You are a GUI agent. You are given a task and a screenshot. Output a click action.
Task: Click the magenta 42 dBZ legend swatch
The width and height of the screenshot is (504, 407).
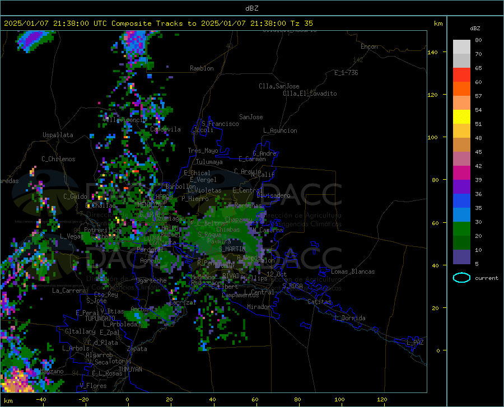pos(461,173)
